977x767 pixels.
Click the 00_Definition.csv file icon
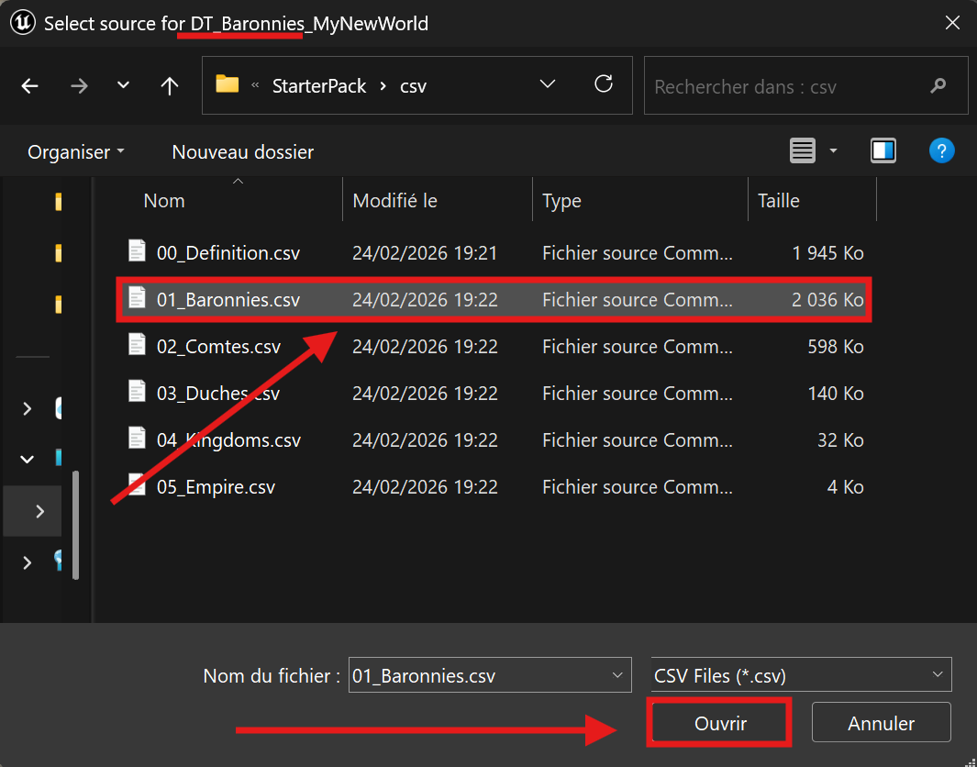[137, 250]
